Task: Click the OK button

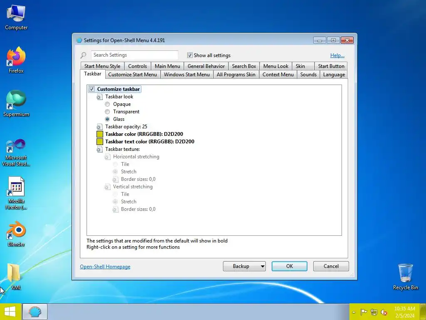Action: [290, 266]
